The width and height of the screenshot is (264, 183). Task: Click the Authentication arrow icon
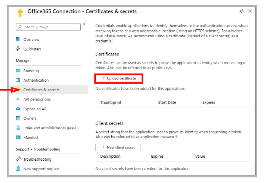(x=18, y=80)
